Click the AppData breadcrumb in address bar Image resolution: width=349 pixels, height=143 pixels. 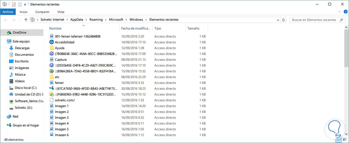tap(77, 20)
